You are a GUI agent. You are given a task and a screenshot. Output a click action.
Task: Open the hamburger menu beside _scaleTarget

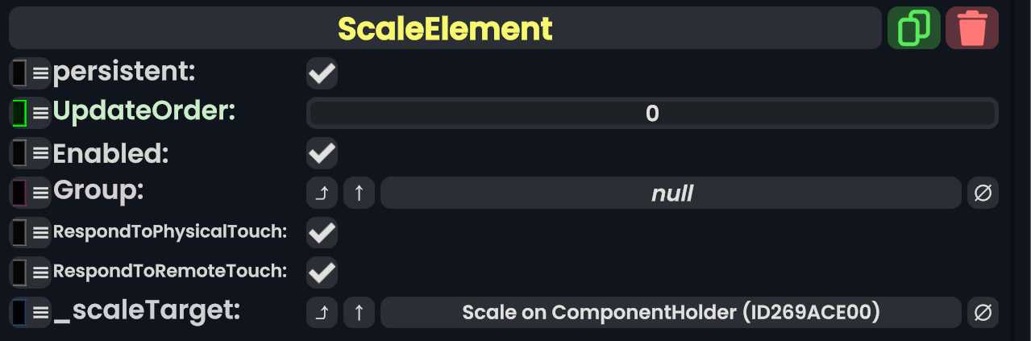40,312
